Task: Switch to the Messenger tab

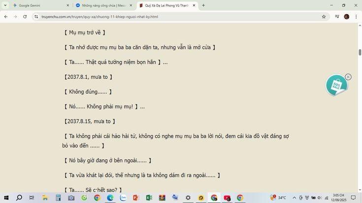Action: coord(102,5)
